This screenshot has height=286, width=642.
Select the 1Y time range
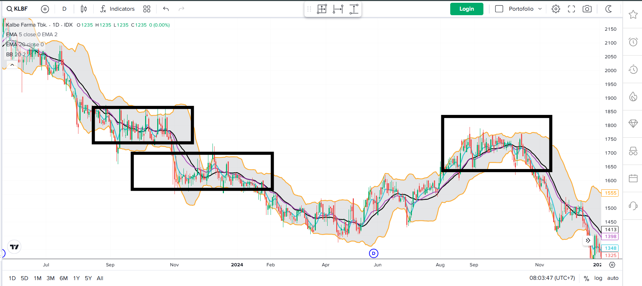click(76, 278)
